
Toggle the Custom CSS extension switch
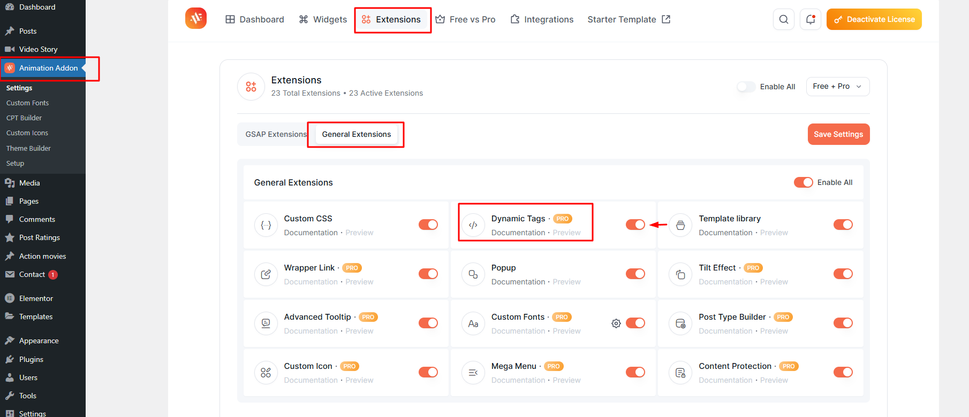click(x=428, y=225)
